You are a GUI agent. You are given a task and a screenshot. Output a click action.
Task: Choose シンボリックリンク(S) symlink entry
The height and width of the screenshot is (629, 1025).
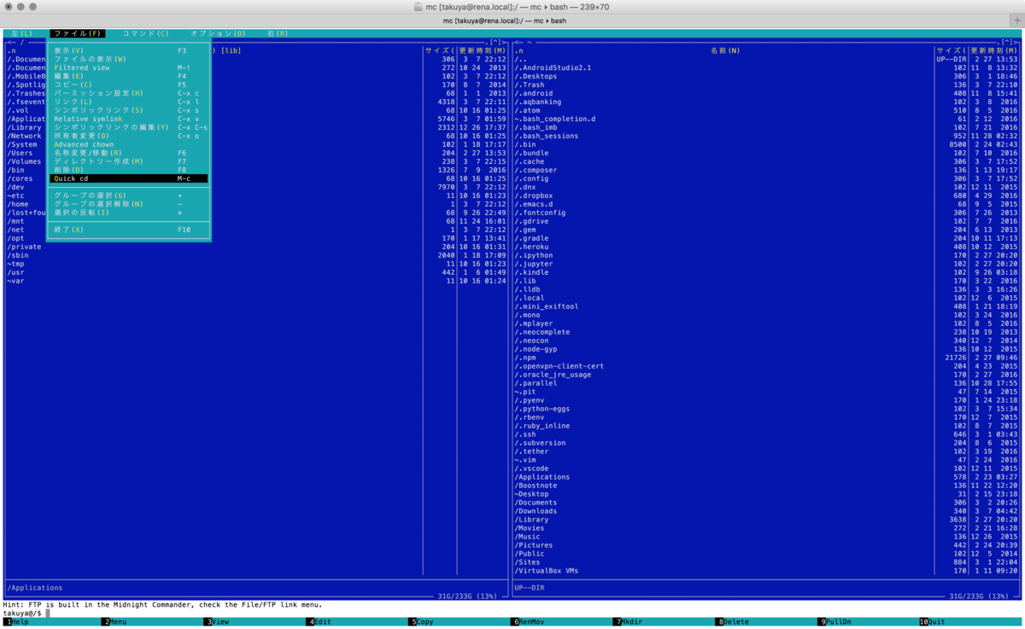point(128,110)
